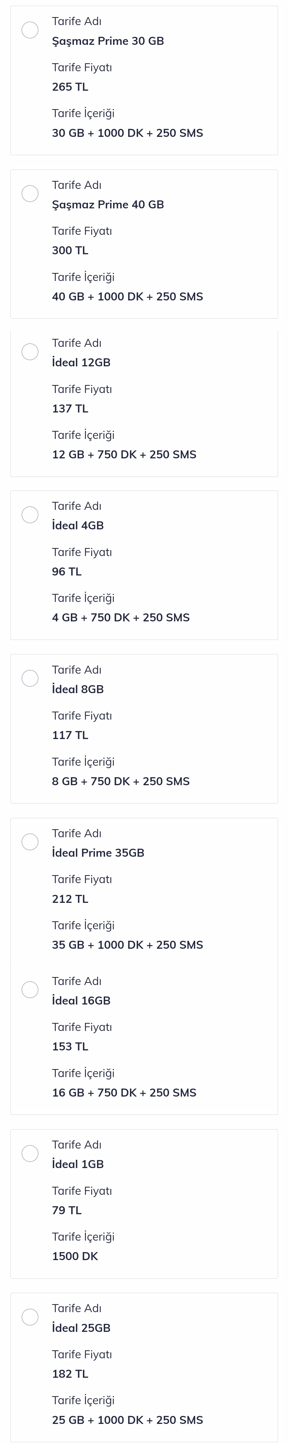Select the İdeal 16GB radio button
Viewport: 288px width, 1445px height.
(x=30, y=990)
